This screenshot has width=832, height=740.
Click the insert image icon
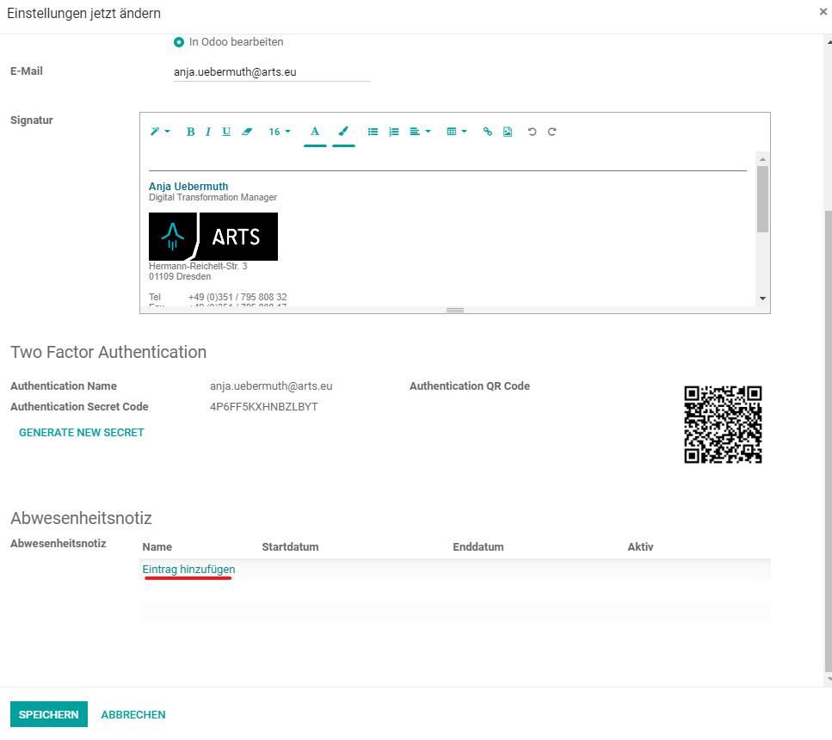click(508, 132)
